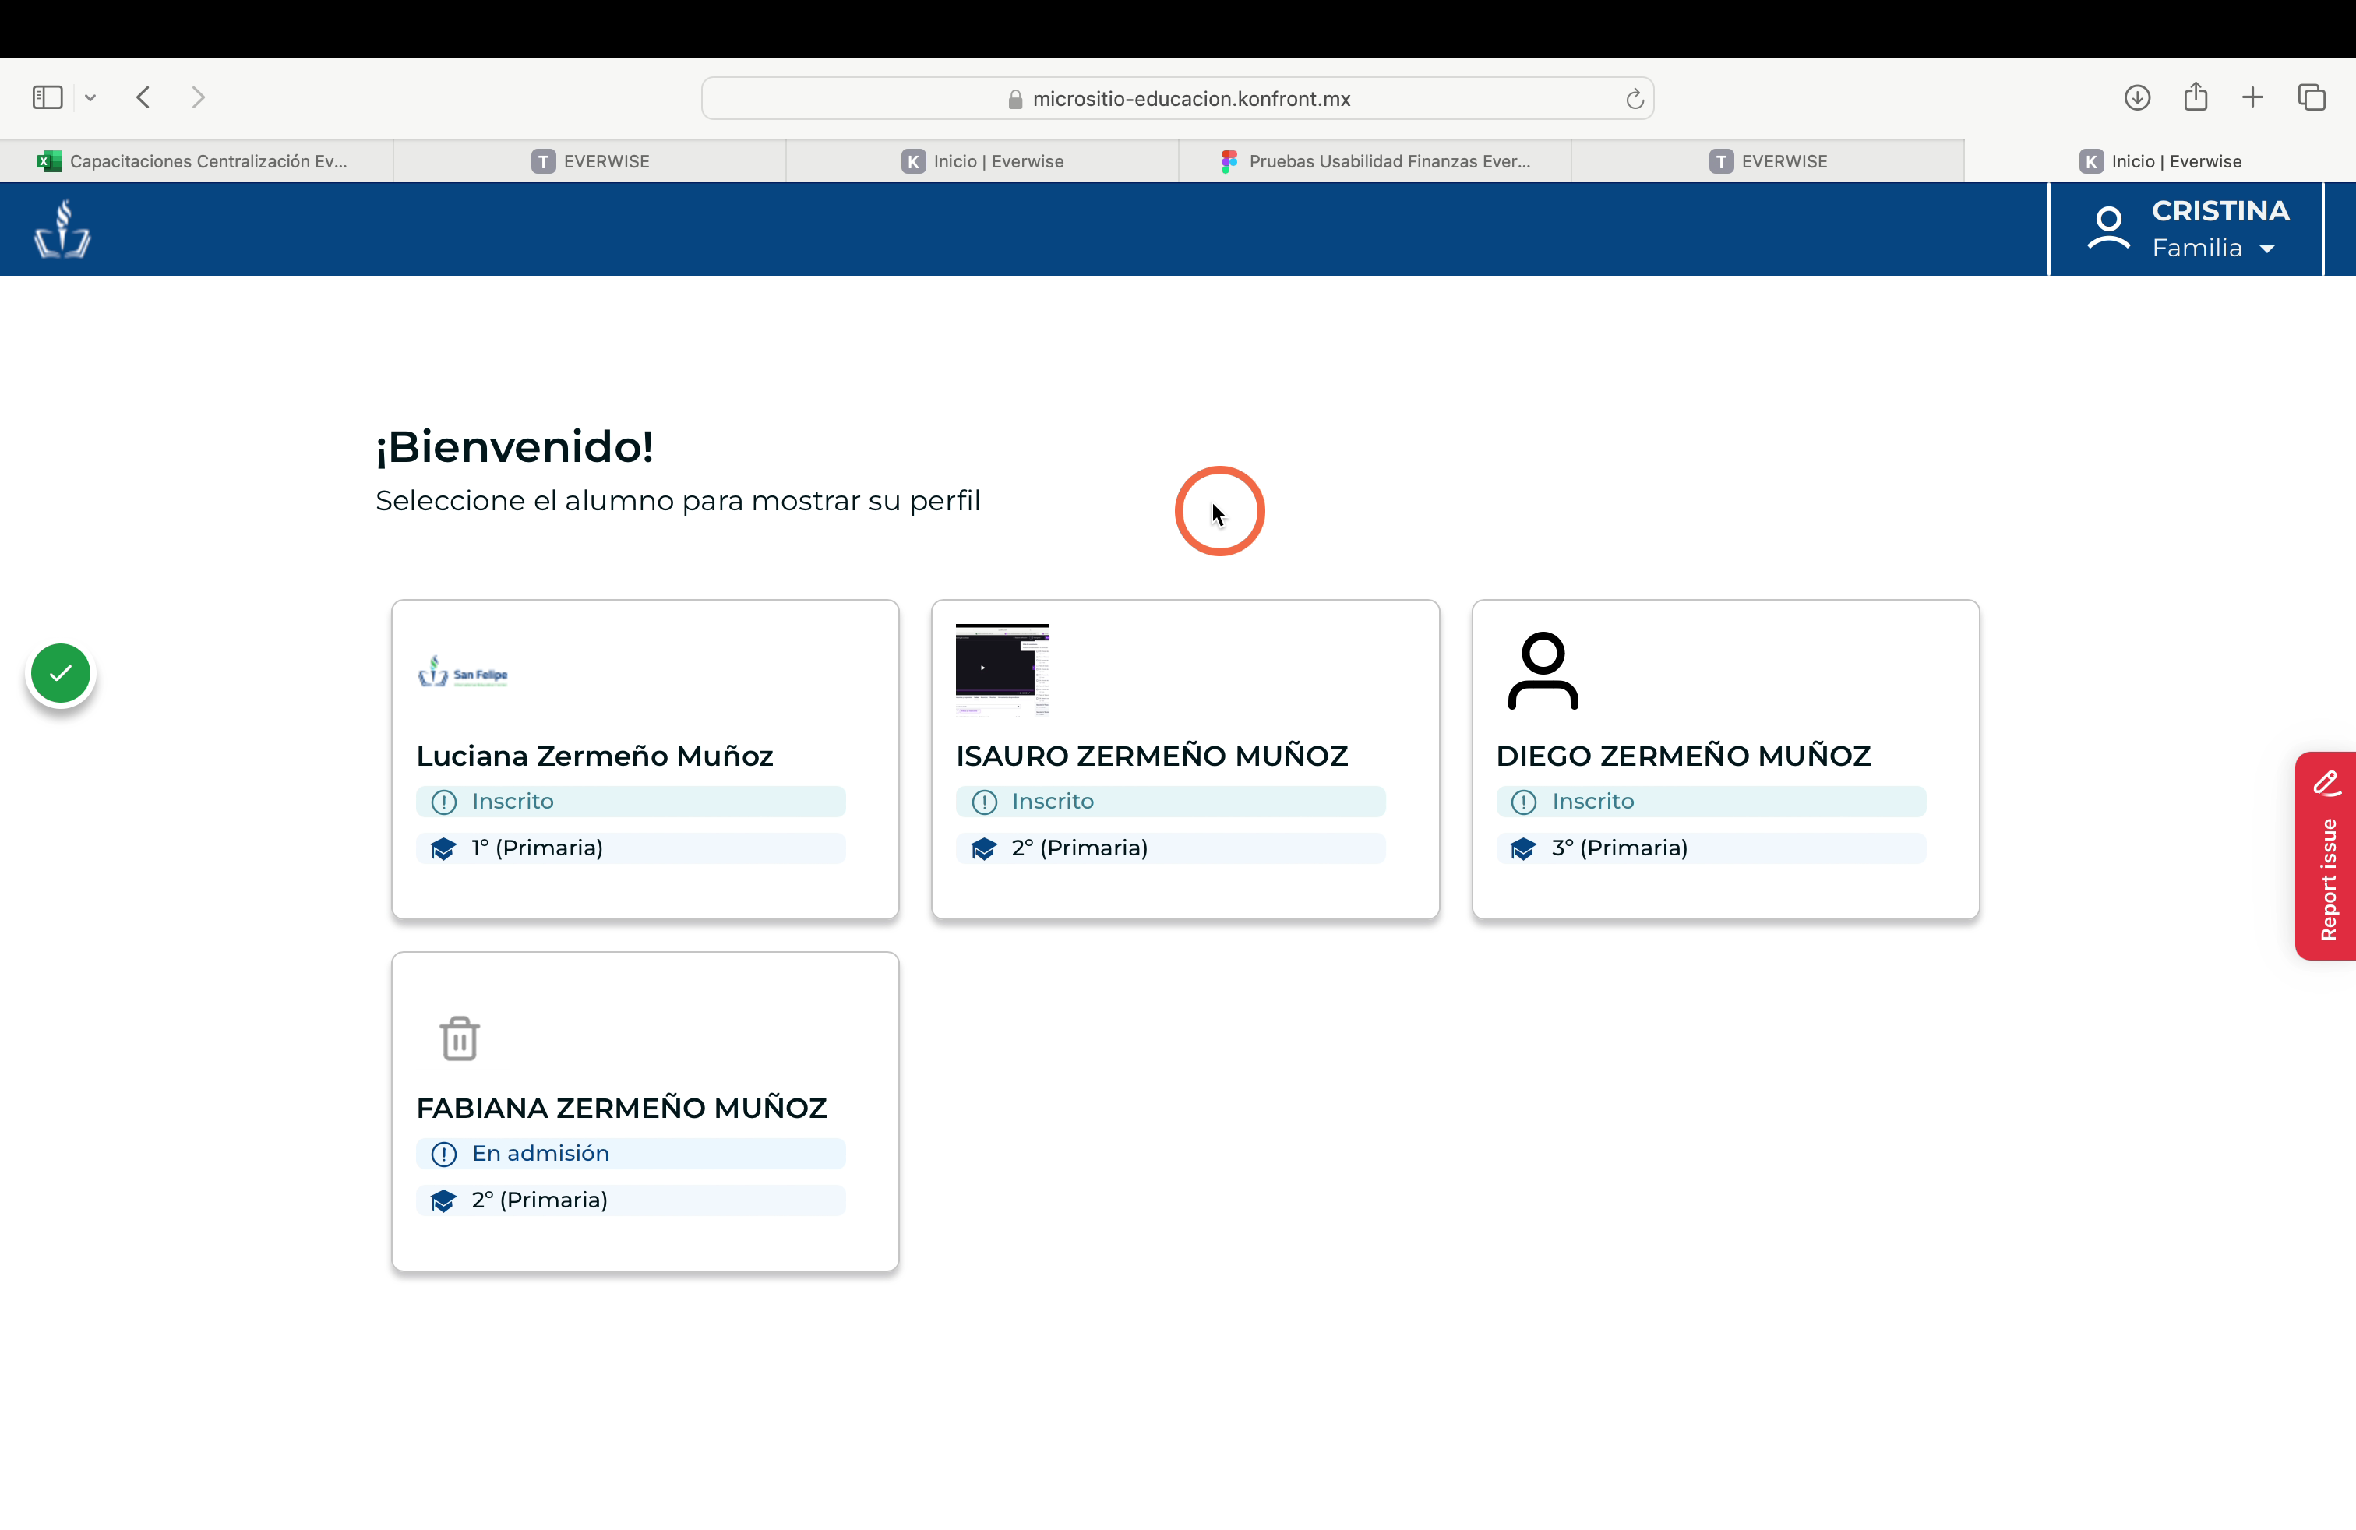Viewport: 2356px width, 1530px height.
Task: Click Fabiana's 2° (Primaria) grade label
Action: 539,1200
